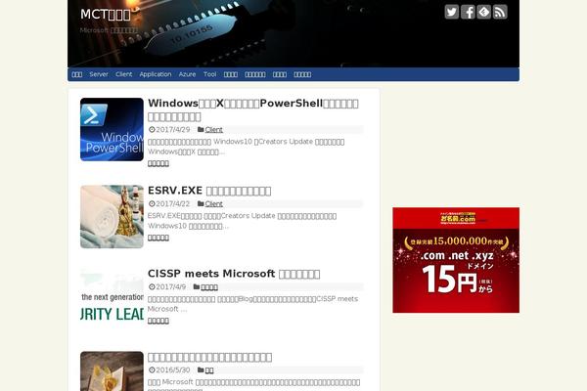Open the Application menu item
The image size is (587, 391).
[156, 74]
